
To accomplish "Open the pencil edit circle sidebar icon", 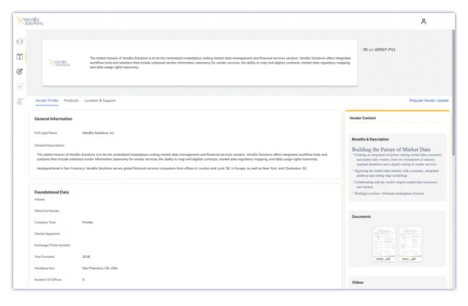I will [20, 72].
